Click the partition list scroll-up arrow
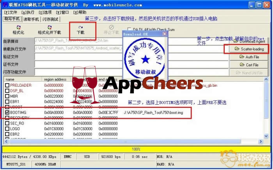The image size is (273, 170). 266,79
